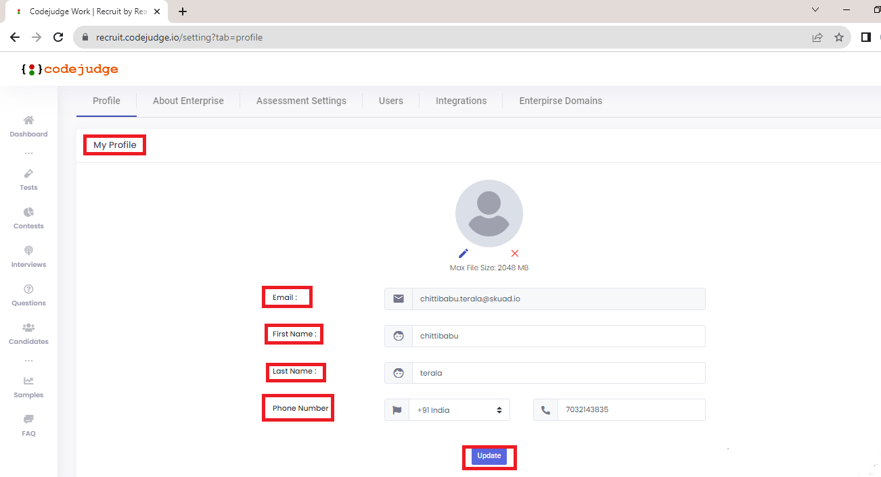The image size is (881, 477).
Task: Open the Assessment Settings tab
Action: (300, 100)
